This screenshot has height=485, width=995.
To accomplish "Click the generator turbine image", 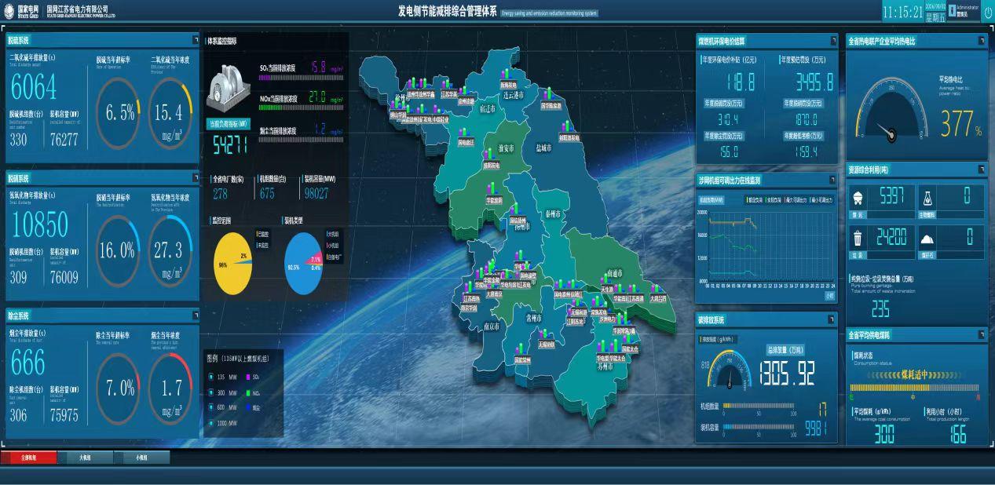I will pos(228,89).
